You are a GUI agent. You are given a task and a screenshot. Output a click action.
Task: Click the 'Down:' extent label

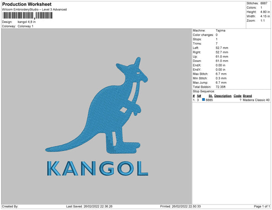[x=197, y=61]
